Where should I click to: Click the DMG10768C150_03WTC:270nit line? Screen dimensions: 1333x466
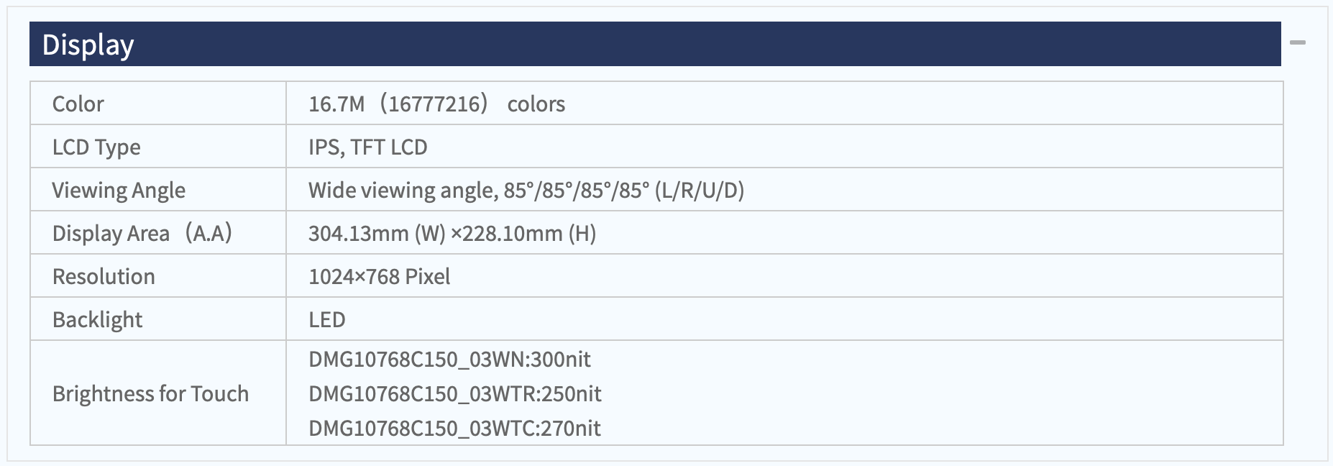454,428
